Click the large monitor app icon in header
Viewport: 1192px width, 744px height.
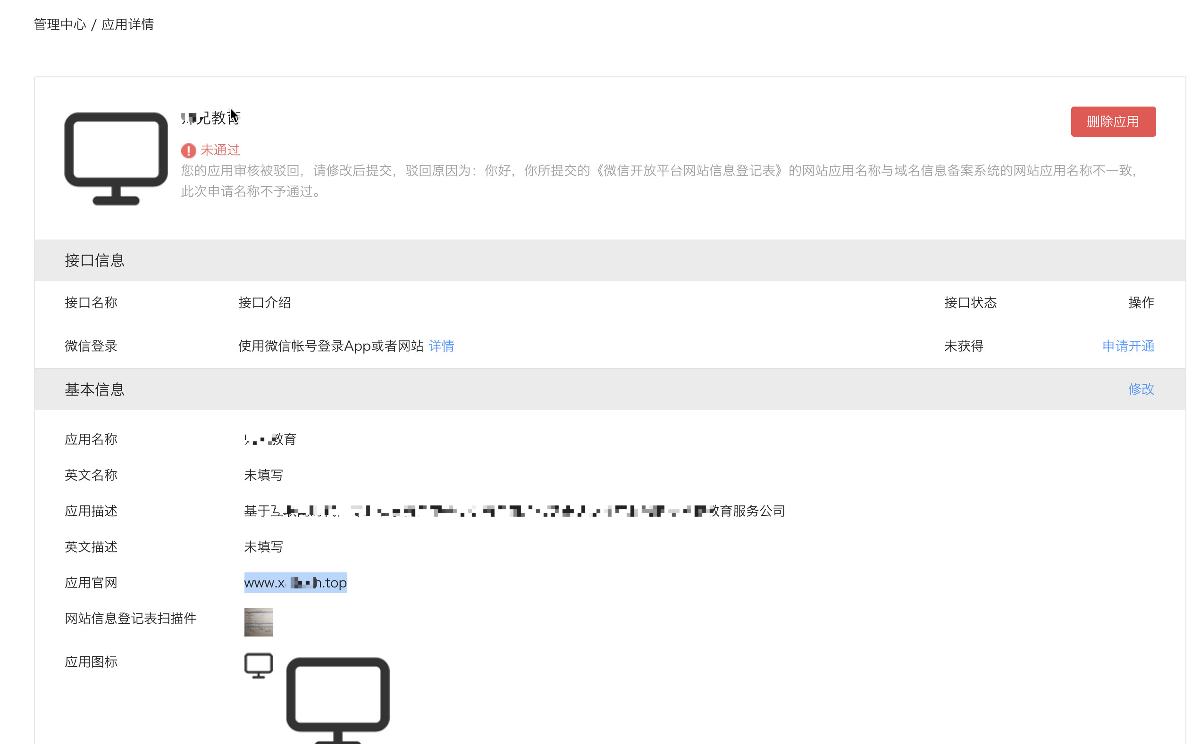(x=116, y=158)
